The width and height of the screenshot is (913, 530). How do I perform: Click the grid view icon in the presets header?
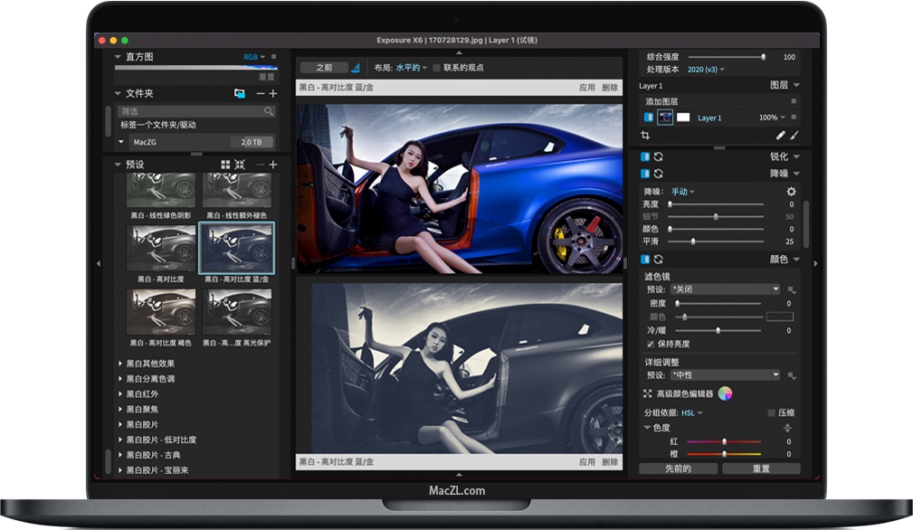coord(225,165)
